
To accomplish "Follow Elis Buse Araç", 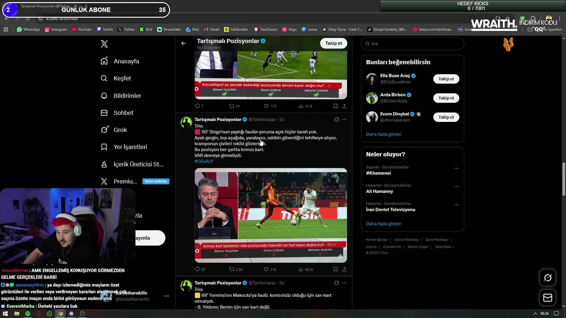I will click(x=446, y=79).
